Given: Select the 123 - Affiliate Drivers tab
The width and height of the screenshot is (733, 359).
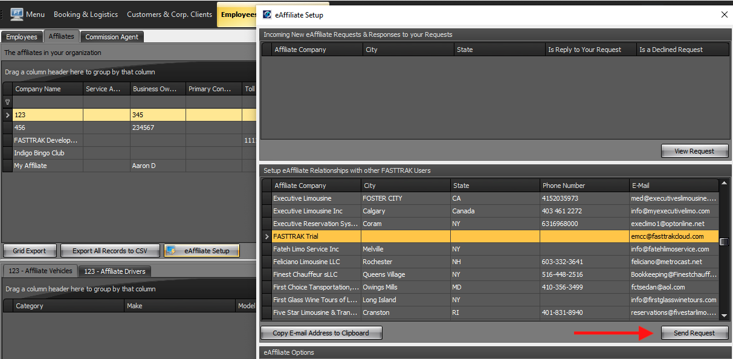Looking at the screenshot, I should pos(115,271).
